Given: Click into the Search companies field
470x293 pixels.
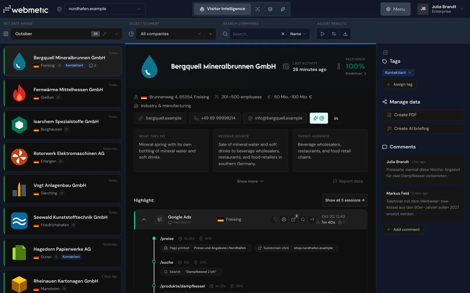Looking at the screenshot, I should (x=255, y=34).
